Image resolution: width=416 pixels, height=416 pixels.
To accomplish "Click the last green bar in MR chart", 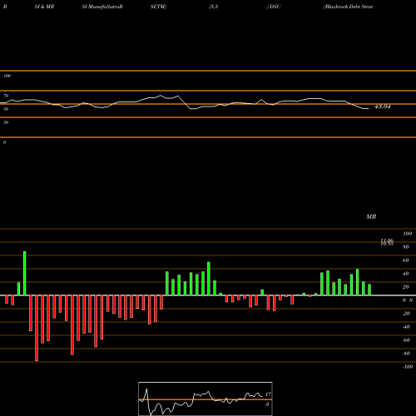I will coord(369,290).
